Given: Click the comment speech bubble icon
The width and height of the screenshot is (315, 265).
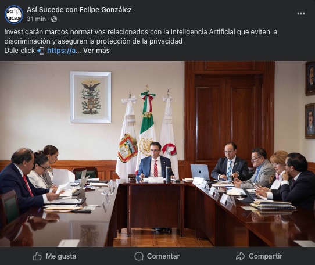Looking at the screenshot, I should tap(139, 256).
